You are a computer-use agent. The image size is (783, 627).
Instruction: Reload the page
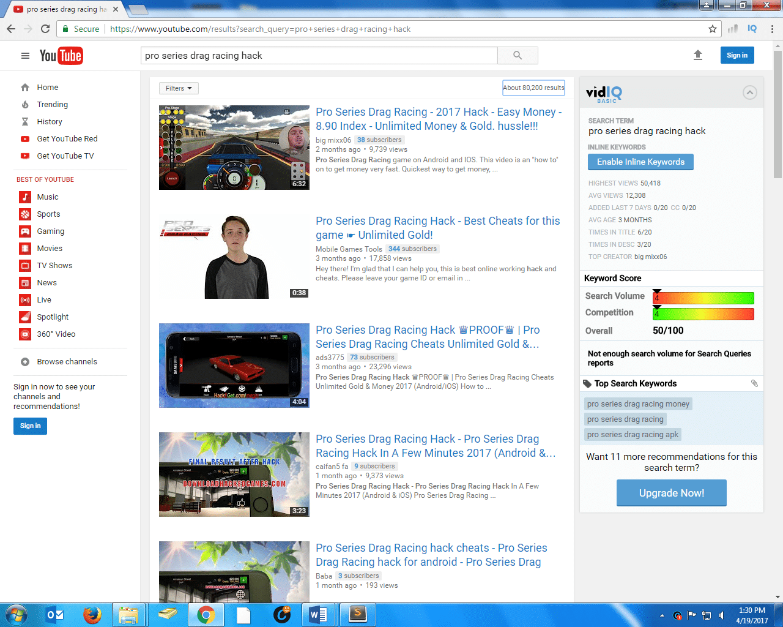[45, 29]
